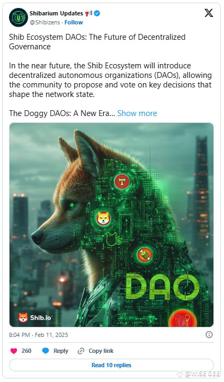
Task: Click the 260 likes count
Action: pos(26,351)
